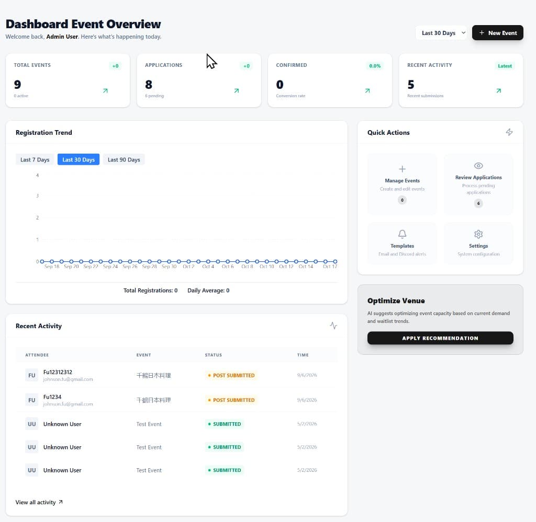Click the arrow icon on Total Events card

tap(105, 91)
